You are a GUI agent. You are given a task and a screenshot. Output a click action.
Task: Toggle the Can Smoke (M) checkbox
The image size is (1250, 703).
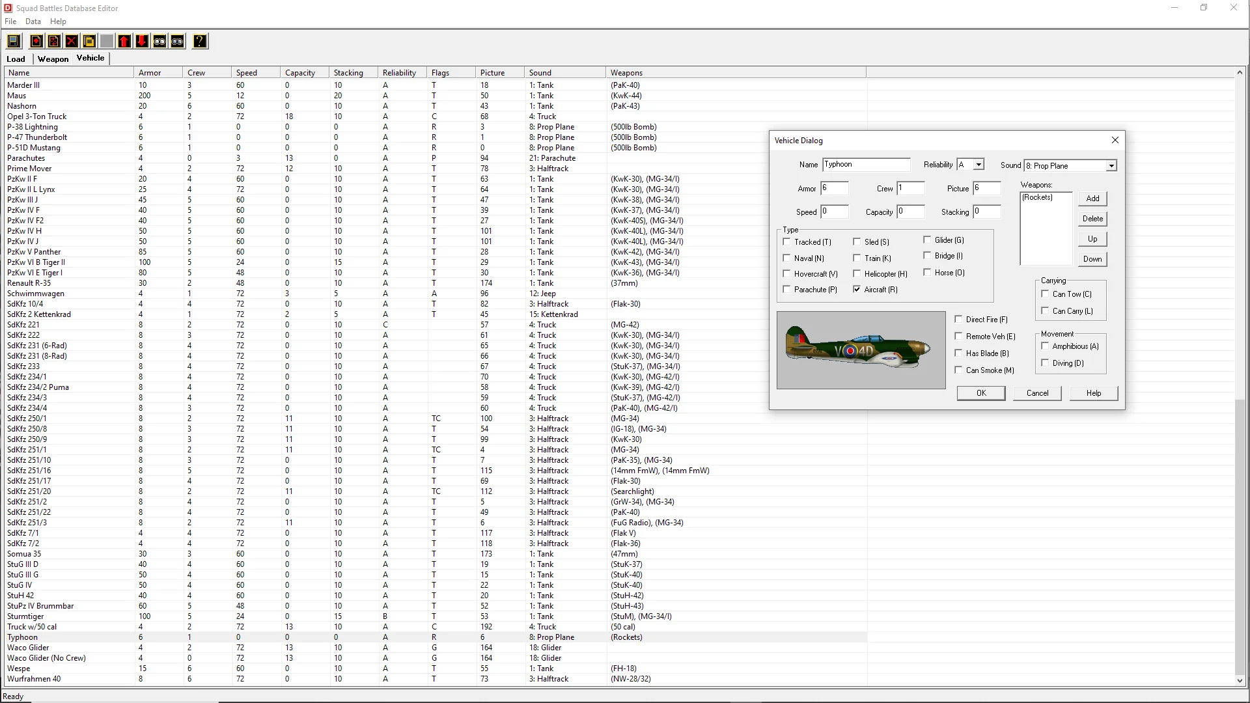[958, 370]
